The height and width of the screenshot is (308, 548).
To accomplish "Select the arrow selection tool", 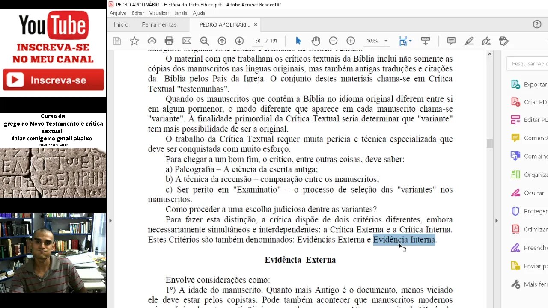I will (x=298, y=41).
